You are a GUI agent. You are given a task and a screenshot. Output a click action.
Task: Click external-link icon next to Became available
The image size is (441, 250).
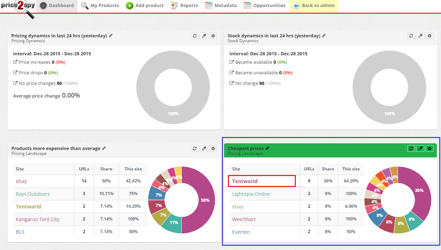(231, 62)
